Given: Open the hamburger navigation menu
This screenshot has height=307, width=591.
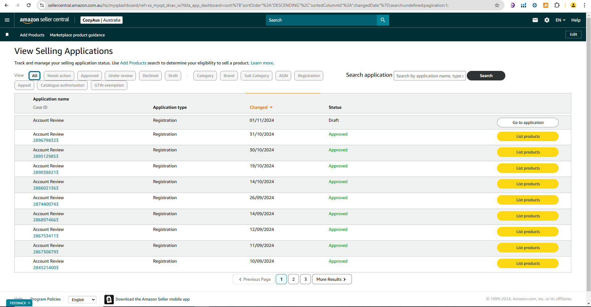Looking at the screenshot, I should coord(7,20).
